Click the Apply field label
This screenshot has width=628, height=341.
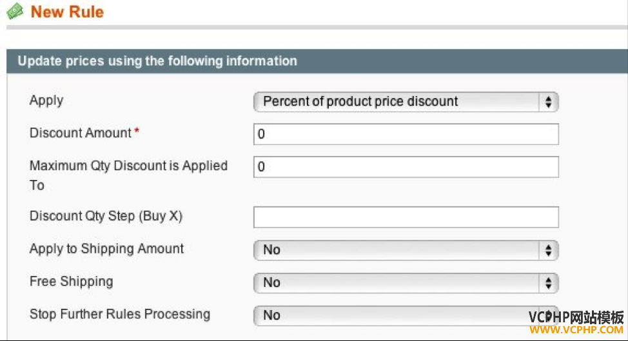46,101
